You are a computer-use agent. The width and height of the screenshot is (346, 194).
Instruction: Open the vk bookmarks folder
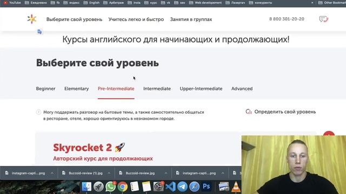pyautogui.click(x=165, y=3)
